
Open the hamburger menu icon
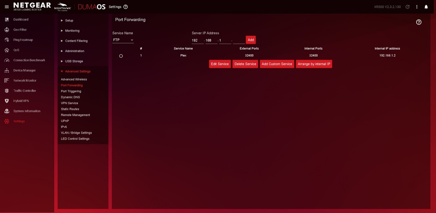(x=6, y=6)
